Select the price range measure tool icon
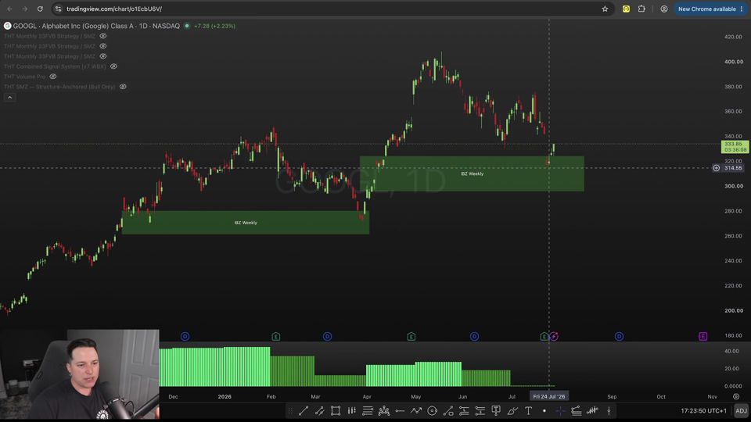The image size is (751, 422). [x=447, y=410]
